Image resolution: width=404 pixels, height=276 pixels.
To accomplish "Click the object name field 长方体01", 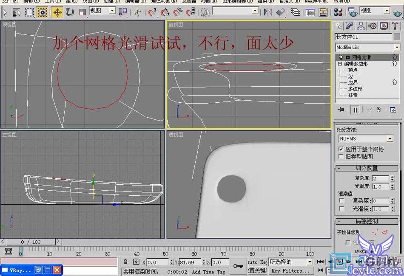I will pos(363,37).
